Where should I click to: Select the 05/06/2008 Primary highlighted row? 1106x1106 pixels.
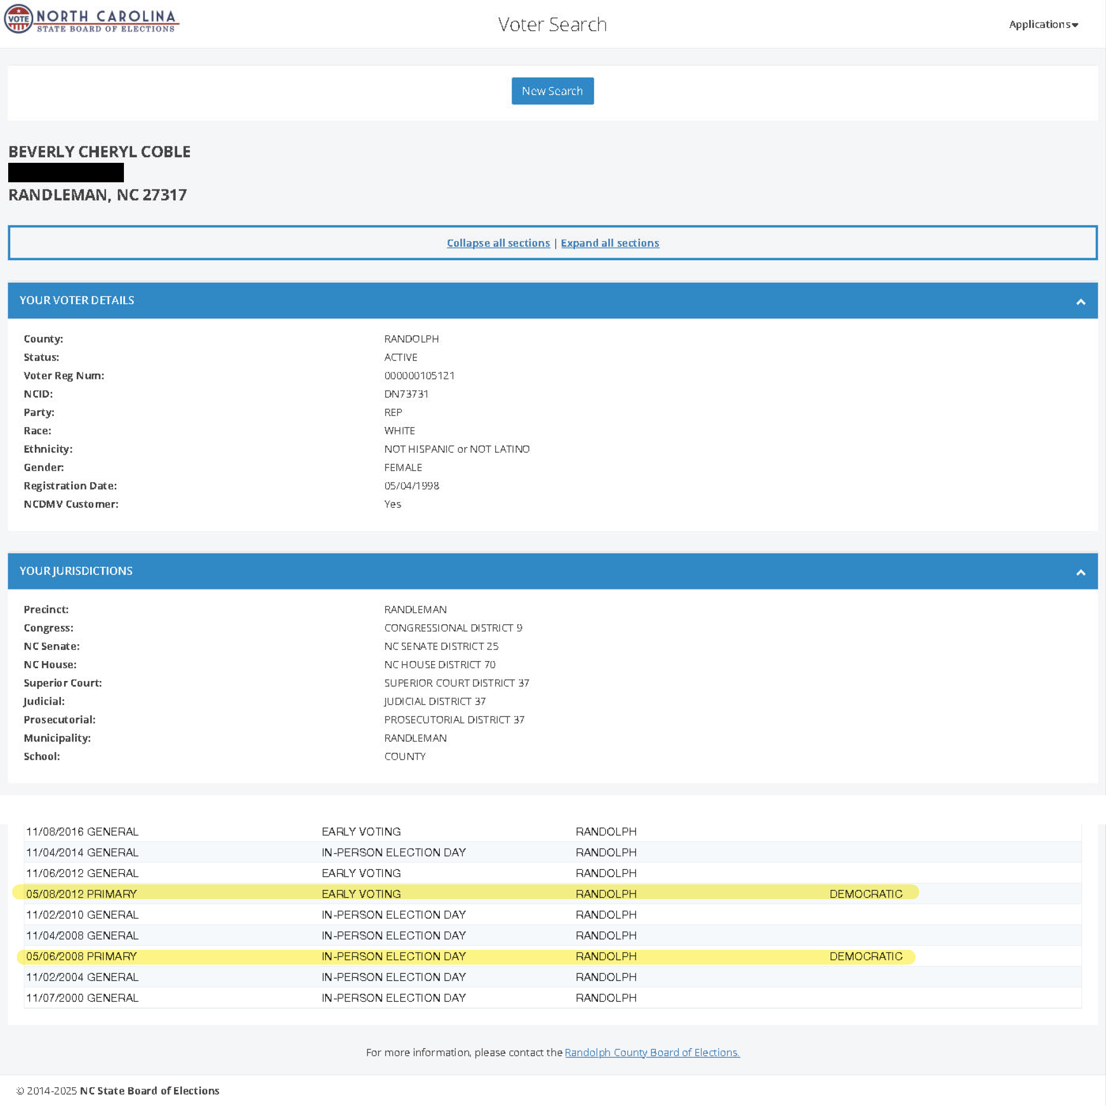tap(81, 956)
